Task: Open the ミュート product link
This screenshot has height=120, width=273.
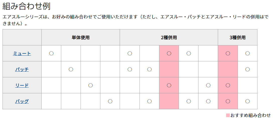Action: coord(22,53)
